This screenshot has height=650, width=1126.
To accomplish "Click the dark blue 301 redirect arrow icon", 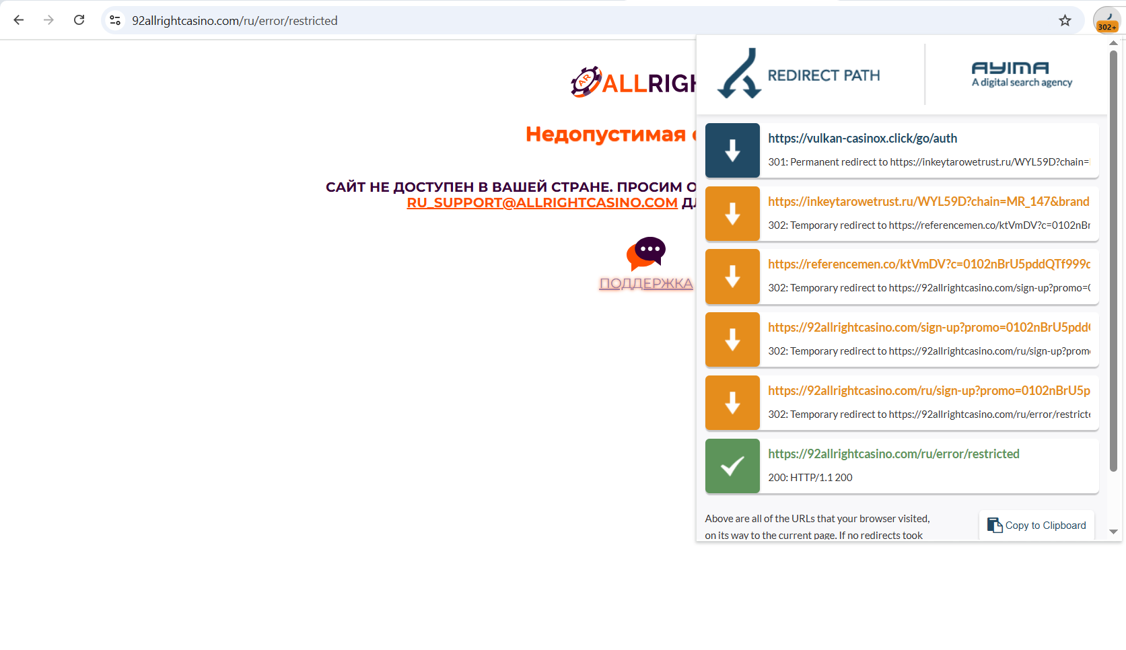I will pos(732,150).
